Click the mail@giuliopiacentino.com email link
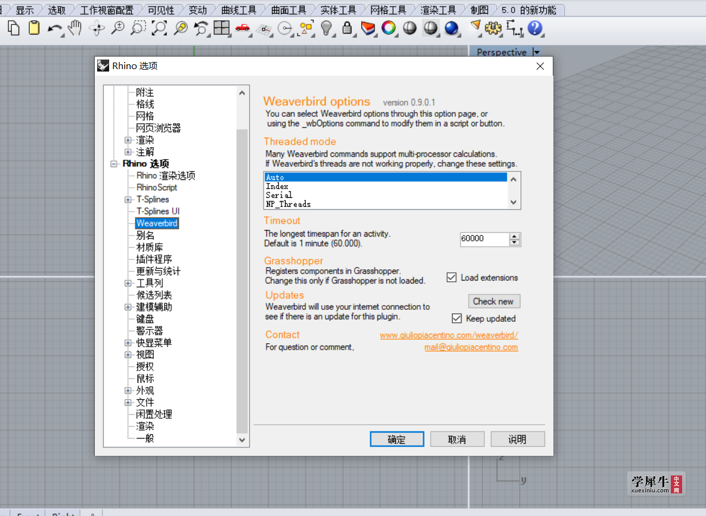Viewport: 706px width, 516px height. point(471,347)
